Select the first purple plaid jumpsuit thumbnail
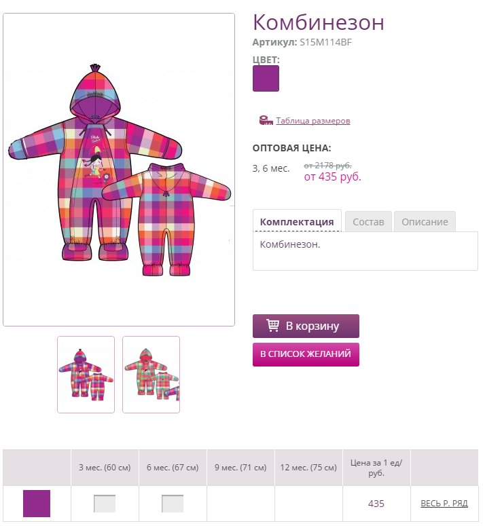Image resolution: width=483 pixels, height=526 pixels. coord(86,375)
